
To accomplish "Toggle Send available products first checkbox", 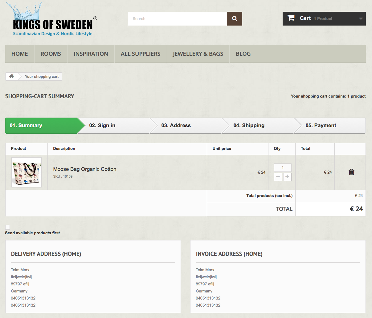I will [8, 227].
